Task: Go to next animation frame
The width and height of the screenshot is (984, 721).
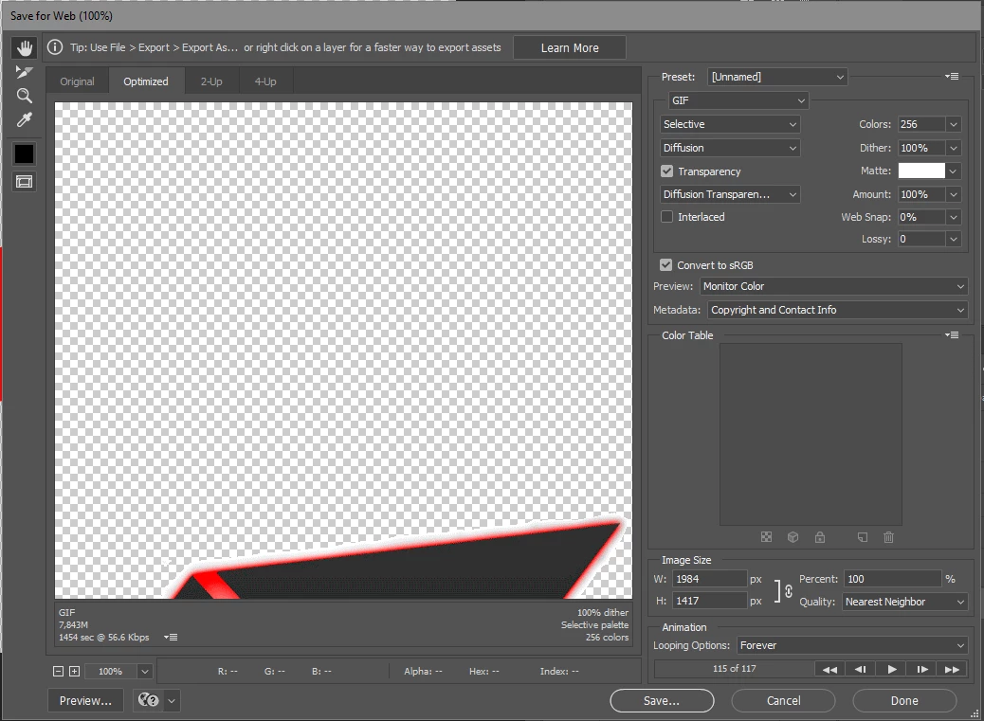Action: click(x=921, y=670)
